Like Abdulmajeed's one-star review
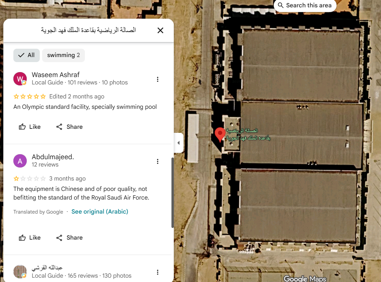 coord(30,238)
